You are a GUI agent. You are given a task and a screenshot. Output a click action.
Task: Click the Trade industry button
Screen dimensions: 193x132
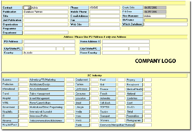[x=82, y=125]
